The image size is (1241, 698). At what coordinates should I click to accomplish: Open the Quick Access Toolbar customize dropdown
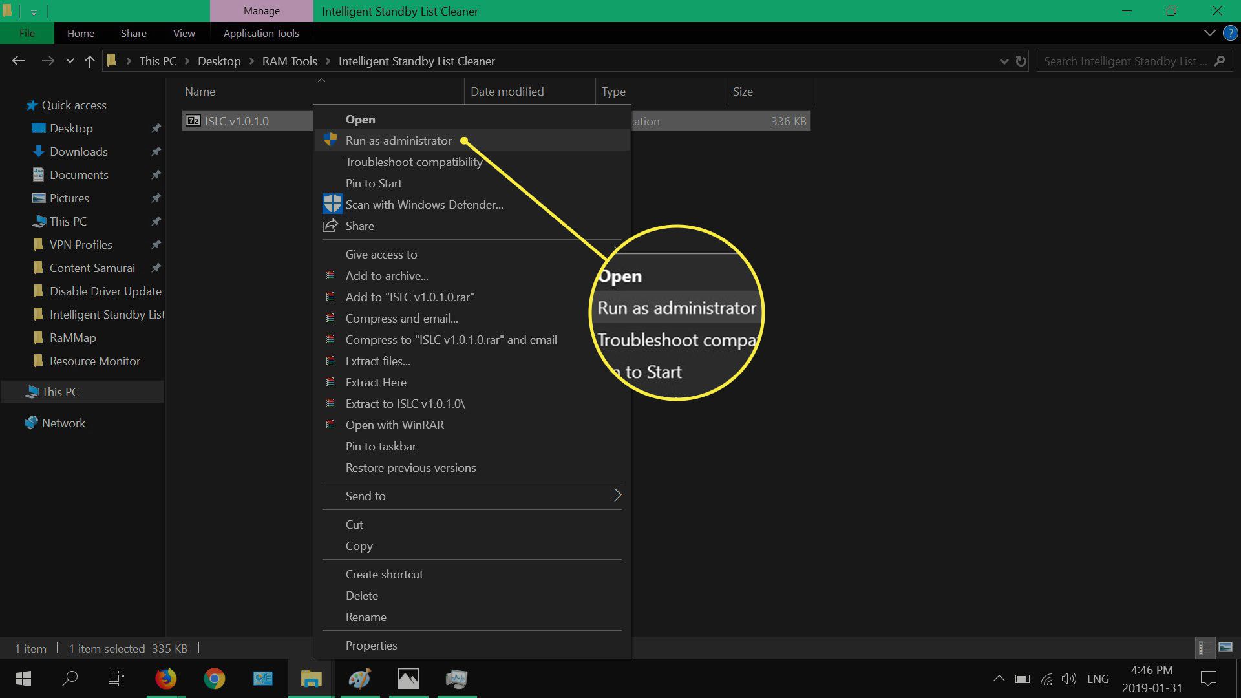[x=34, y=12]
